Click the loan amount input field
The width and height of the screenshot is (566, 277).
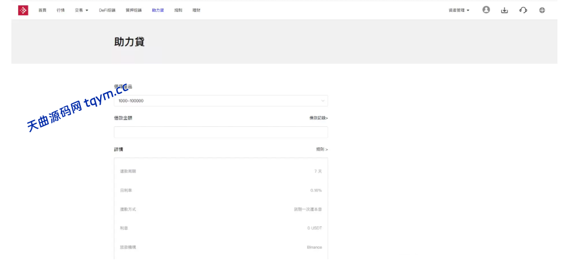221,132
